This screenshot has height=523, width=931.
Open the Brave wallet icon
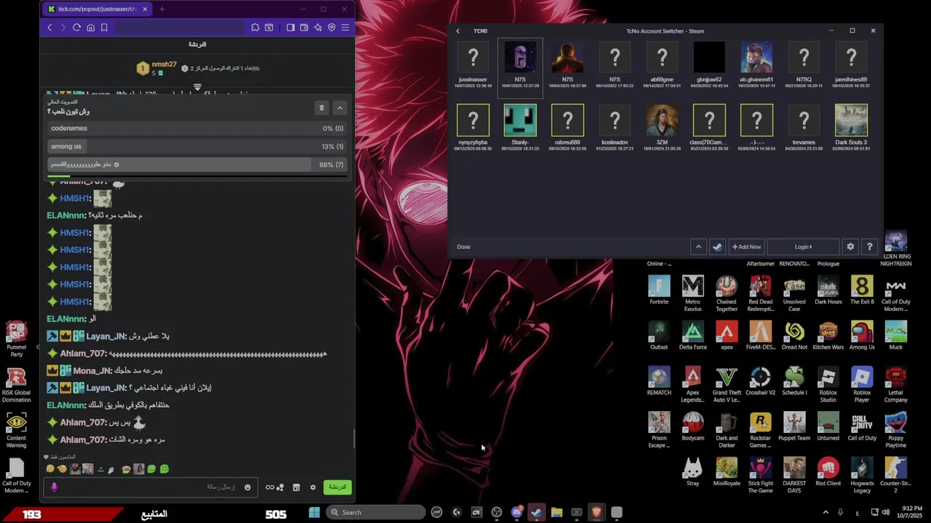coord(304,28)
